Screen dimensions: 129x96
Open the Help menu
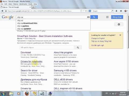(x=35, y=4)
